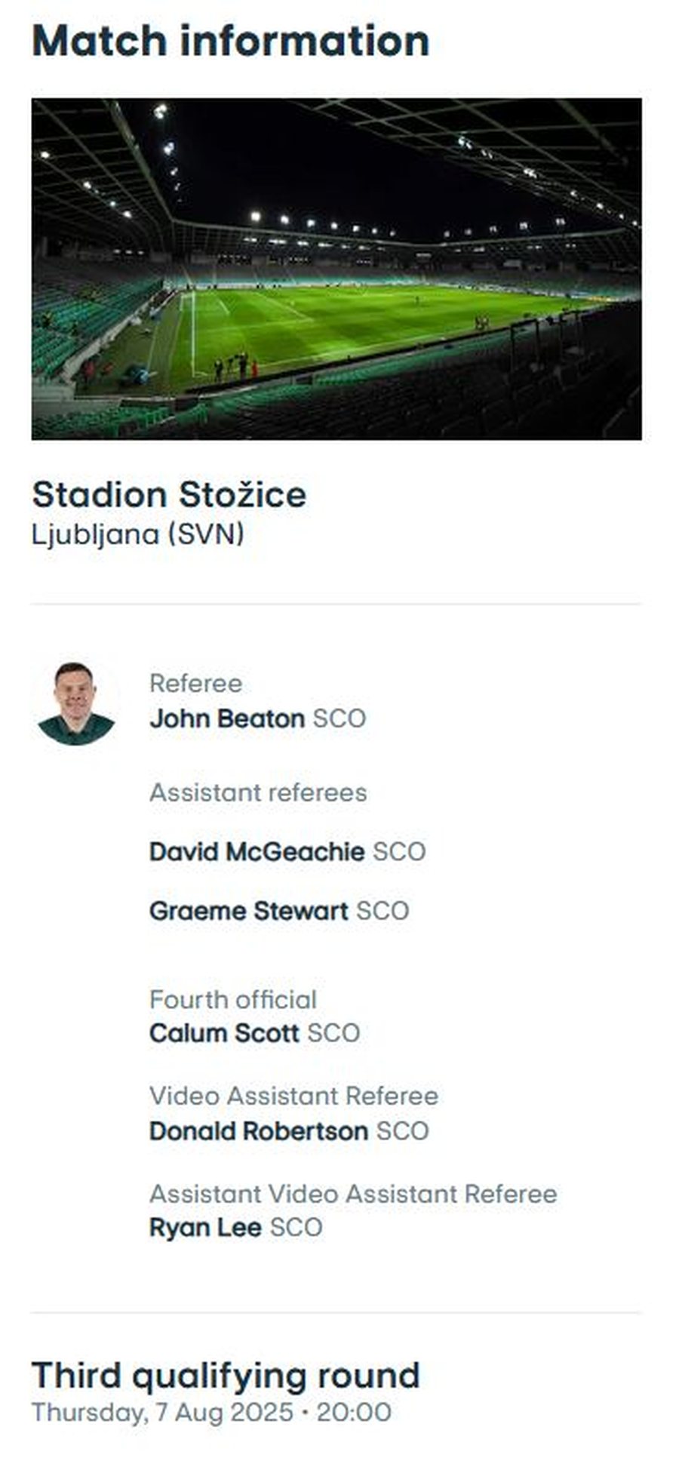Screen dimensions: 679x1458
Task: Click the Assistant Video Assistant Referee label
Action: (x=353, y=1194)
